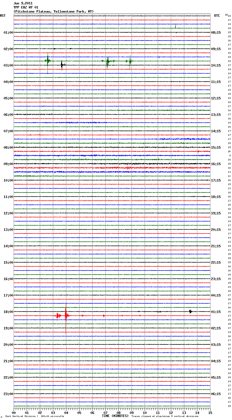Click the black burst following the 03:00 label
This screenshot has height=420, width=232.
tap(63, 65)
